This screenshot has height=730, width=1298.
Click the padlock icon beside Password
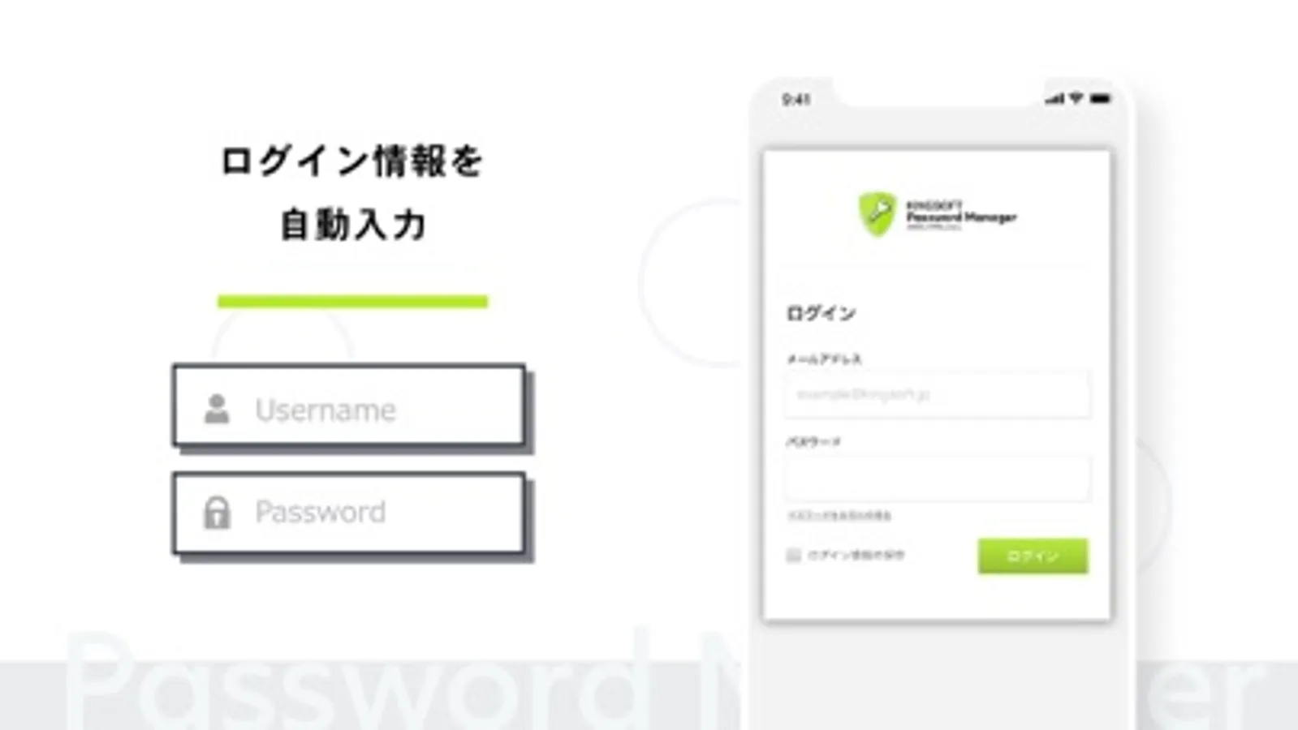coord(217,512)
